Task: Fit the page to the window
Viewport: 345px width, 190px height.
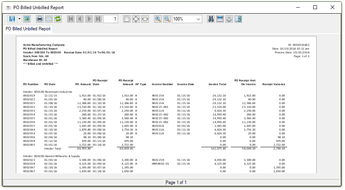Action: pyautogui.click(x=136, y=19)
